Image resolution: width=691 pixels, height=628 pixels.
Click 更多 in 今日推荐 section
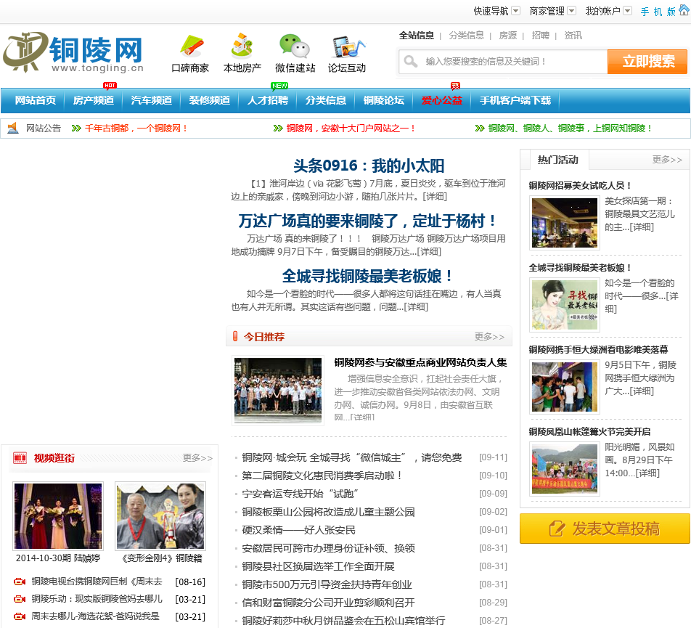tap(489, 337)
